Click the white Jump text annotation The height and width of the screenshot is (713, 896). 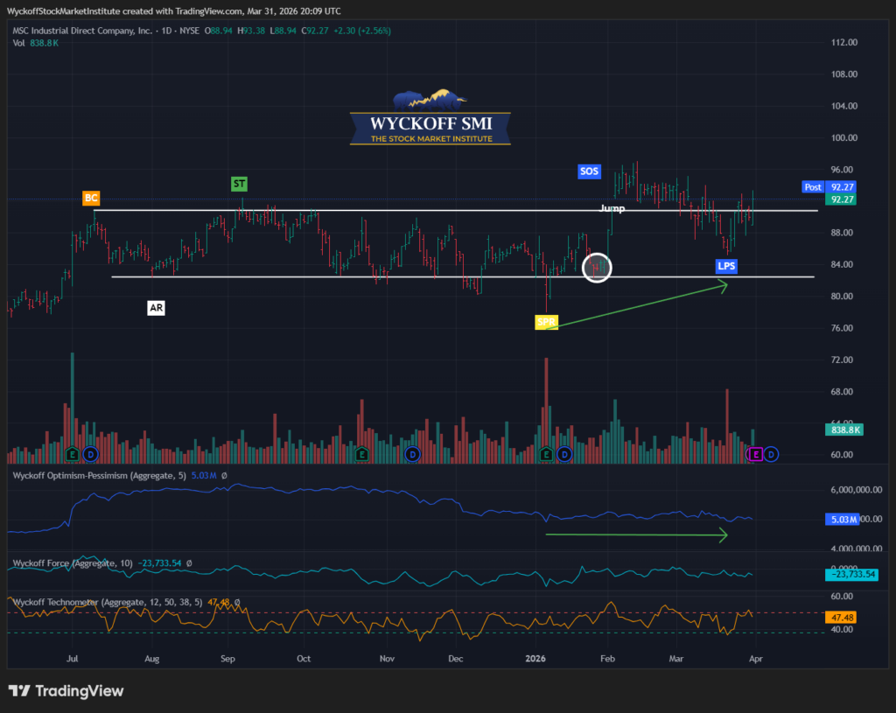(x=612, y=208)
